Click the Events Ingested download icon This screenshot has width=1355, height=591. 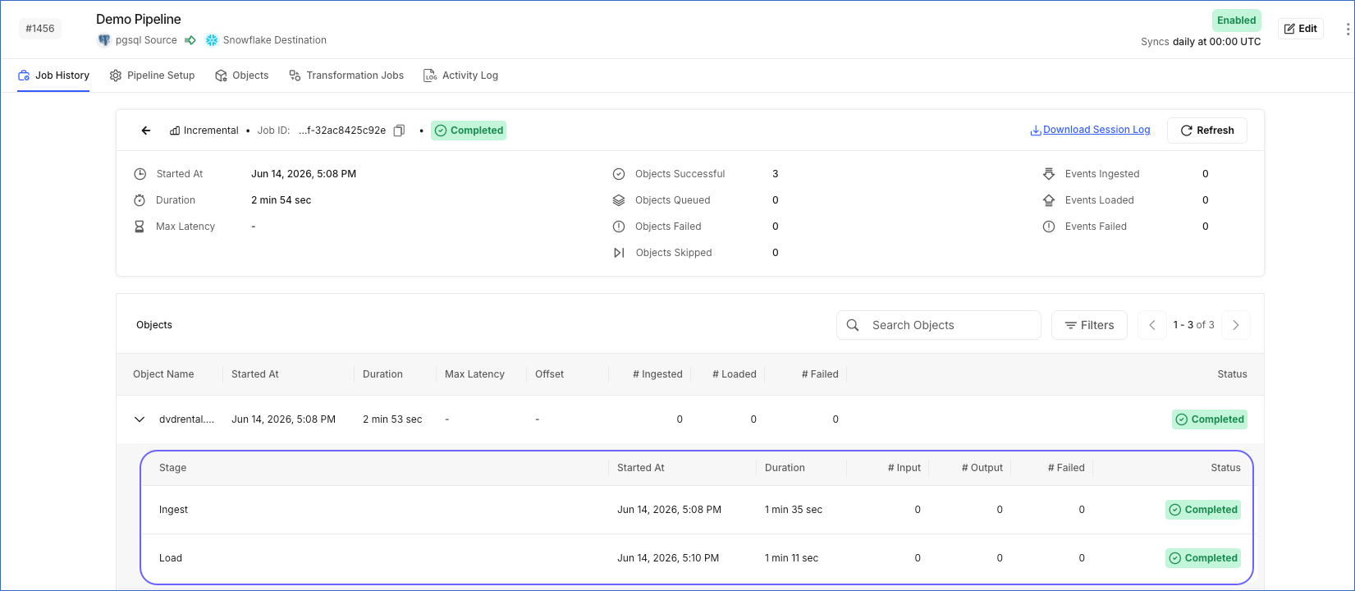[x=1049, y=174]
